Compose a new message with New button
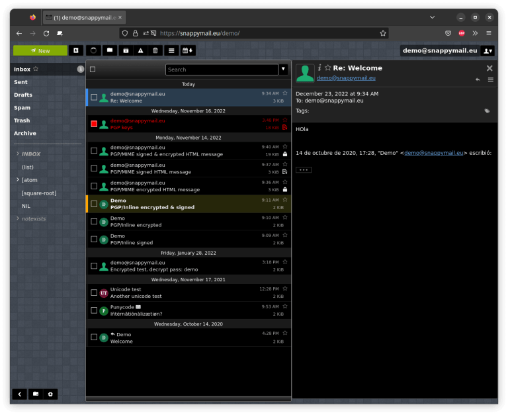Image resolution: width=508 pixels, height=415 pixels. (x=40, y=50)
